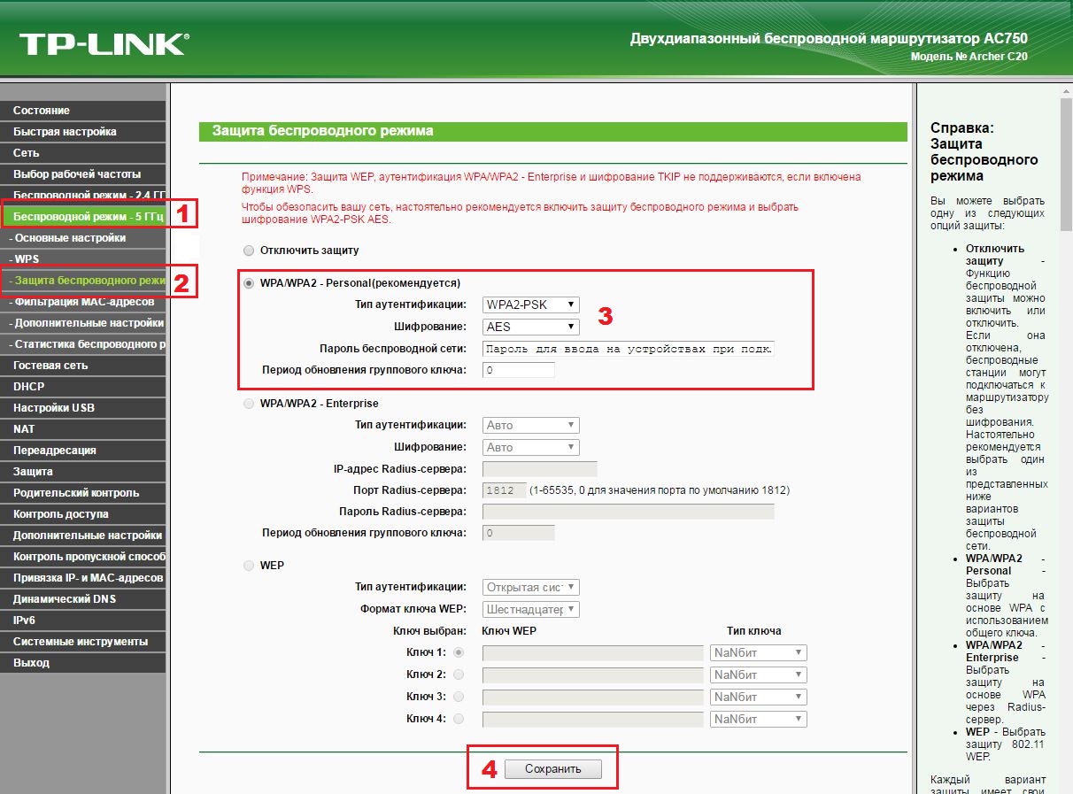The image size is (1073, 794).
Task: Open 'Сеть' menu item
Action: 82,153
